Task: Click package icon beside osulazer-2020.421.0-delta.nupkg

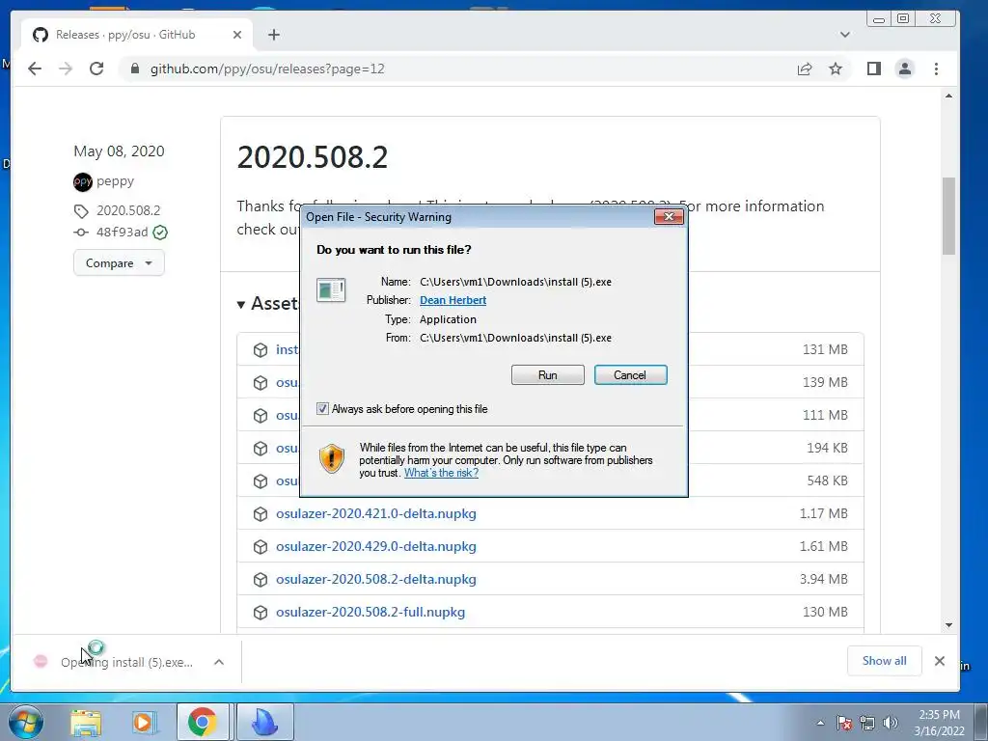Action: coord(261,514)
